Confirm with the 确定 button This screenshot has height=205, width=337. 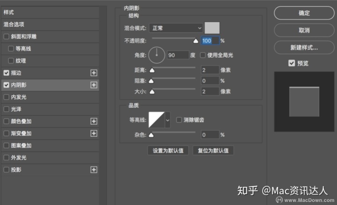304,13
